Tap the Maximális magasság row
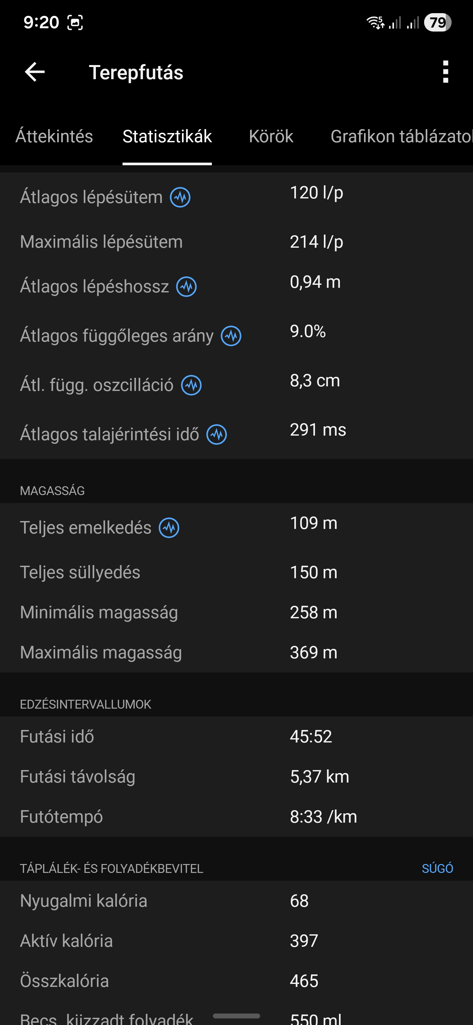The height and width of the screenshot is (1025, 473). 236,652
